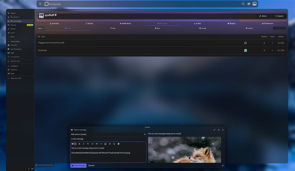Apply italic formatting in composer
The image size is (295, 171).
[84, 144]
